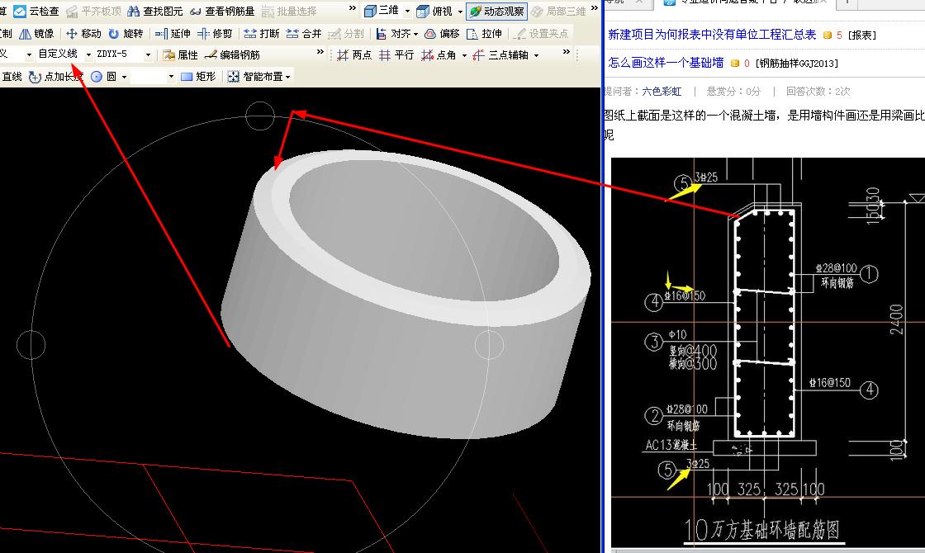Open link 怎么画这样一个基础墙
925x553 pixels.
[x=666, y=63]
